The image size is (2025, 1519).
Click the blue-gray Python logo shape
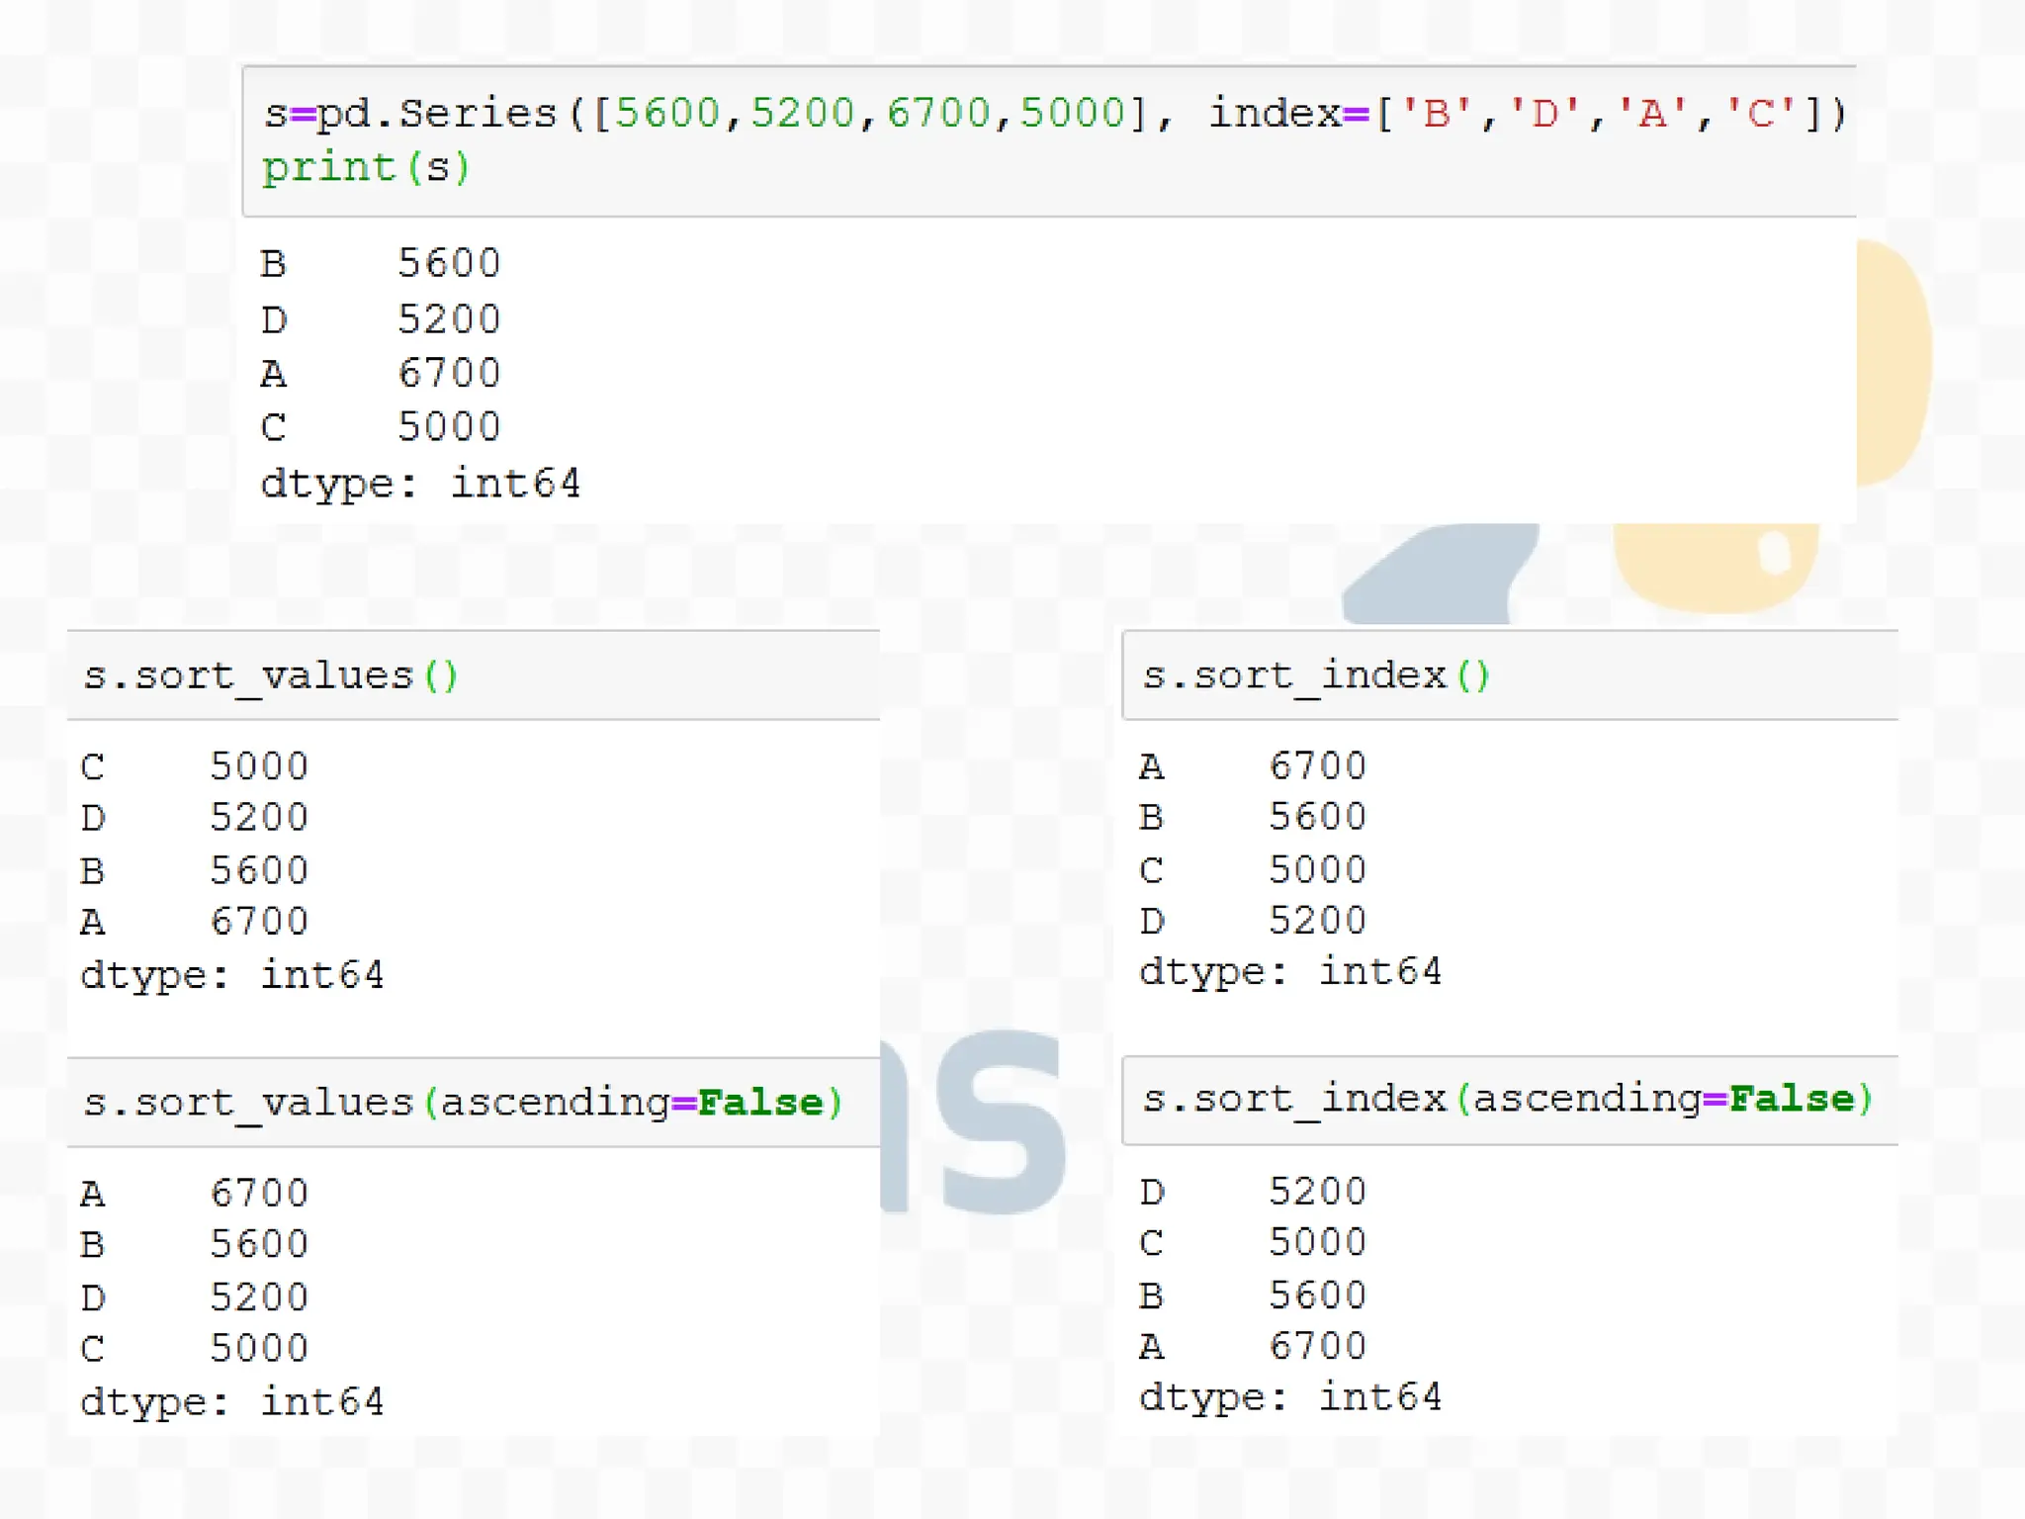(1439, 577)
